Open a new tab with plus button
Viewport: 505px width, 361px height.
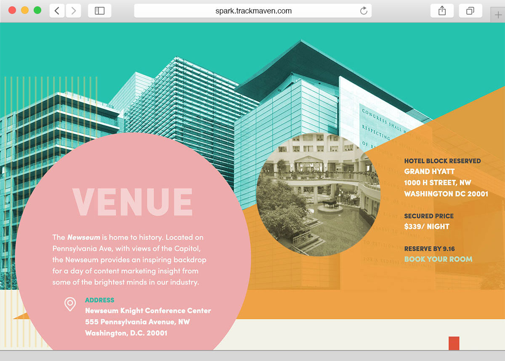click(499, 14)
